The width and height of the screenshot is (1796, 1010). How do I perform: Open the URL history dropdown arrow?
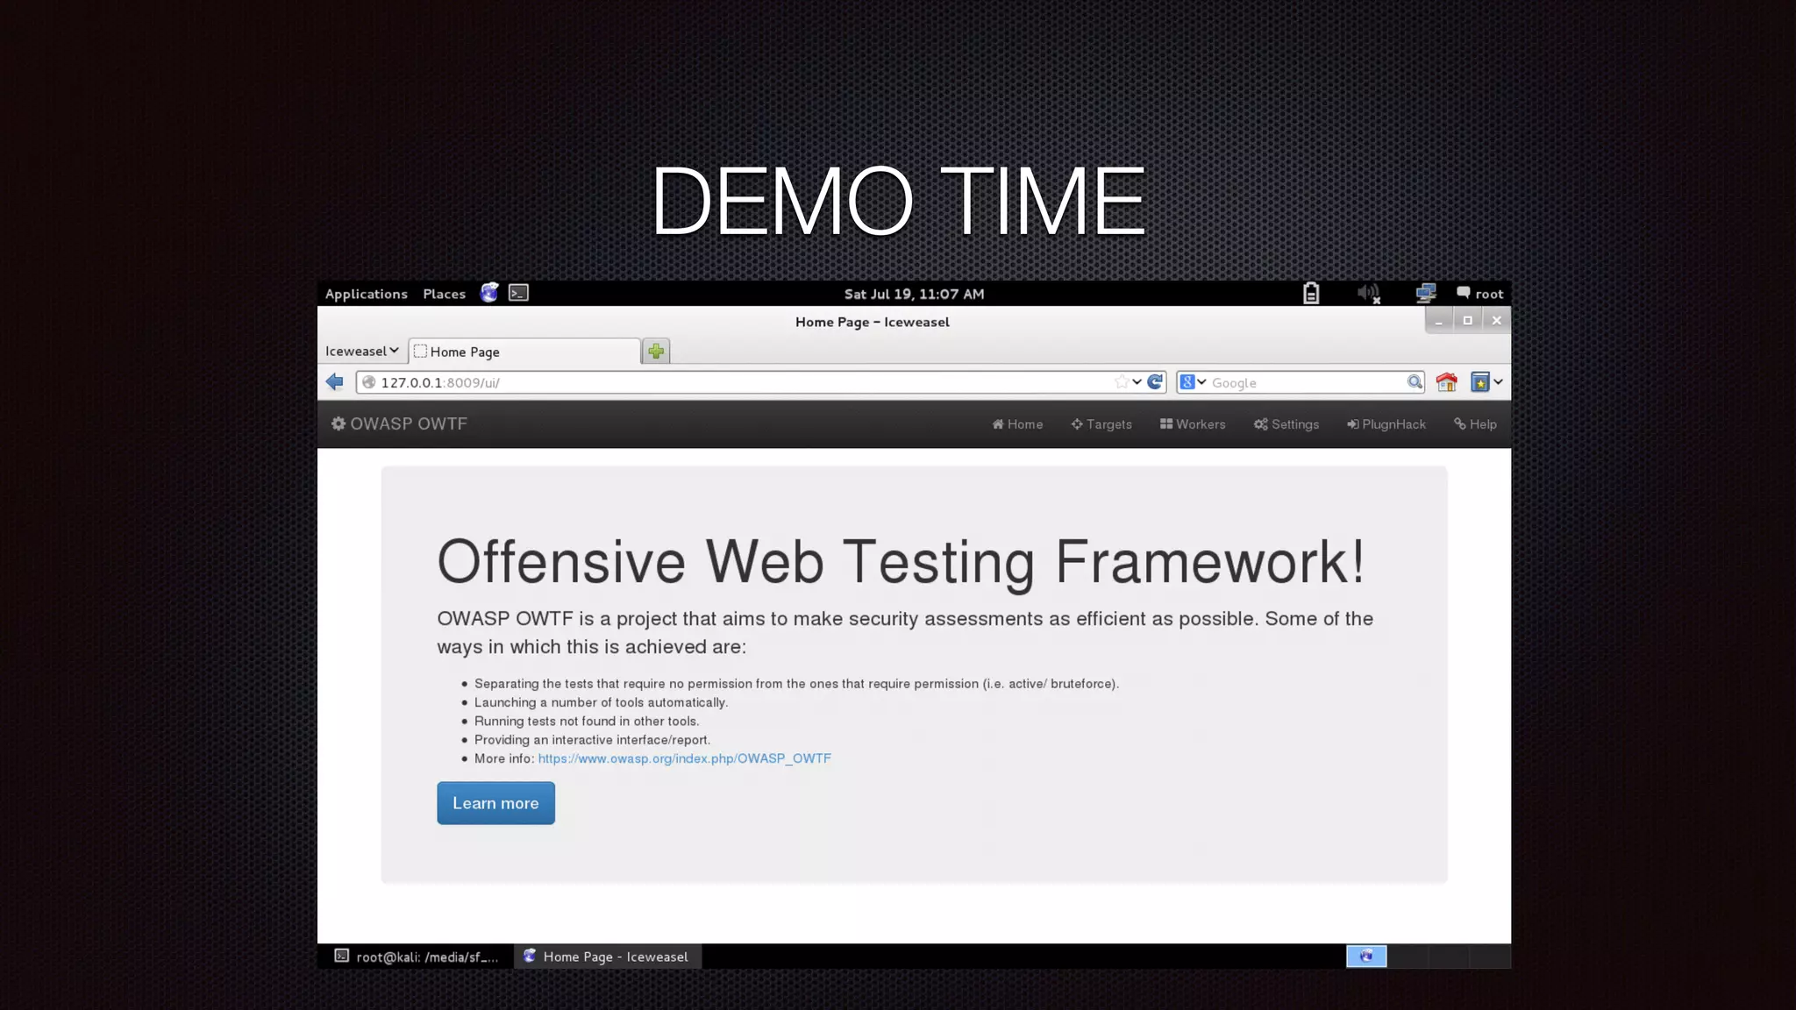click(1137, 382)
